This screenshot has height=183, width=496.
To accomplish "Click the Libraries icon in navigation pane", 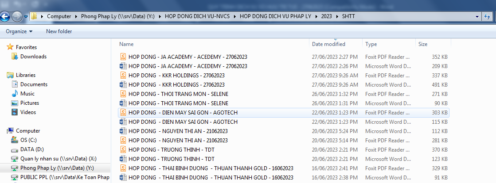I will pyautogui.click(x=10, y=75).
